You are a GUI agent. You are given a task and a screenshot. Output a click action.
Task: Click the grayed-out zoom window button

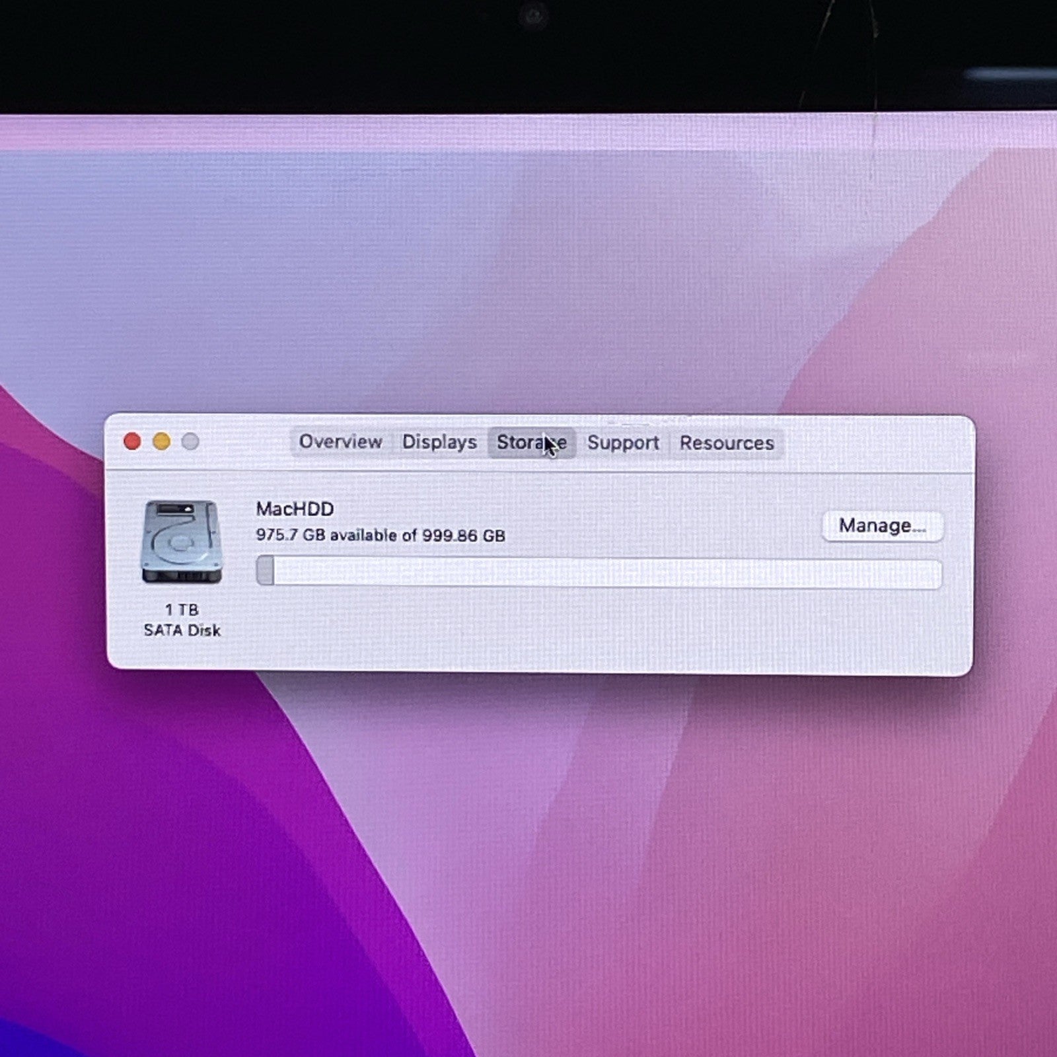coord(190,441)
